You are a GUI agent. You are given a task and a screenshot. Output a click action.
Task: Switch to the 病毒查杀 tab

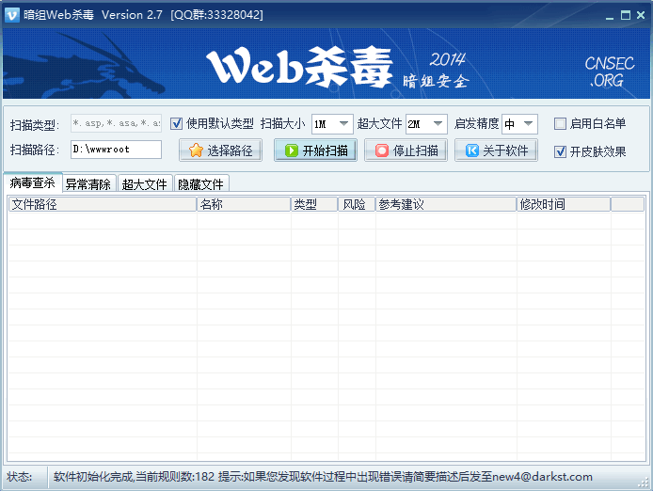pos(33,182)
